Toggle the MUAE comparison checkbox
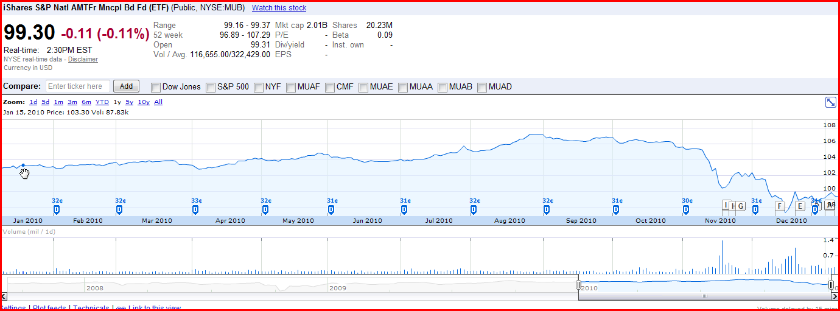The height and width of the screenshot is (311, 840). point(363,87)
